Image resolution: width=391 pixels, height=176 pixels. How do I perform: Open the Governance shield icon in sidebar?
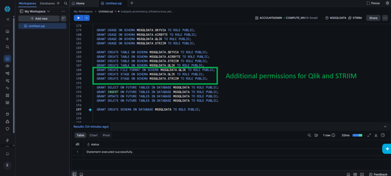click(x=8, y=129)
